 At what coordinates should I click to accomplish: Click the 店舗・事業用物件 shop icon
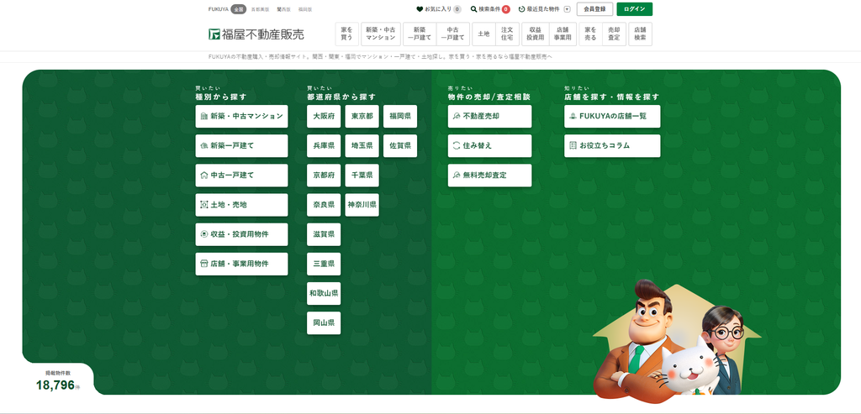coord(204,264)
